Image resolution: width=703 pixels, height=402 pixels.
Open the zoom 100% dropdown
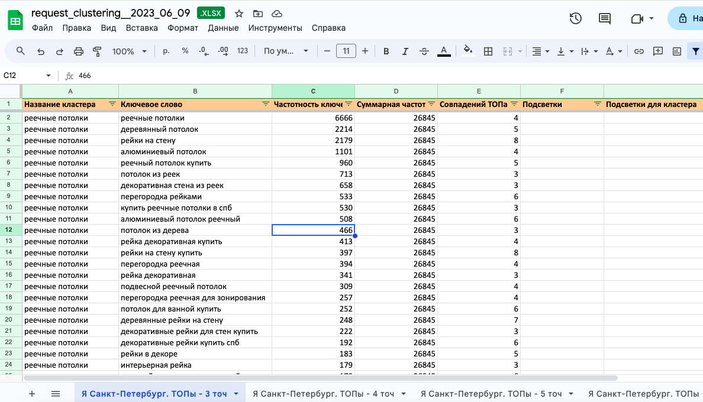129,51
